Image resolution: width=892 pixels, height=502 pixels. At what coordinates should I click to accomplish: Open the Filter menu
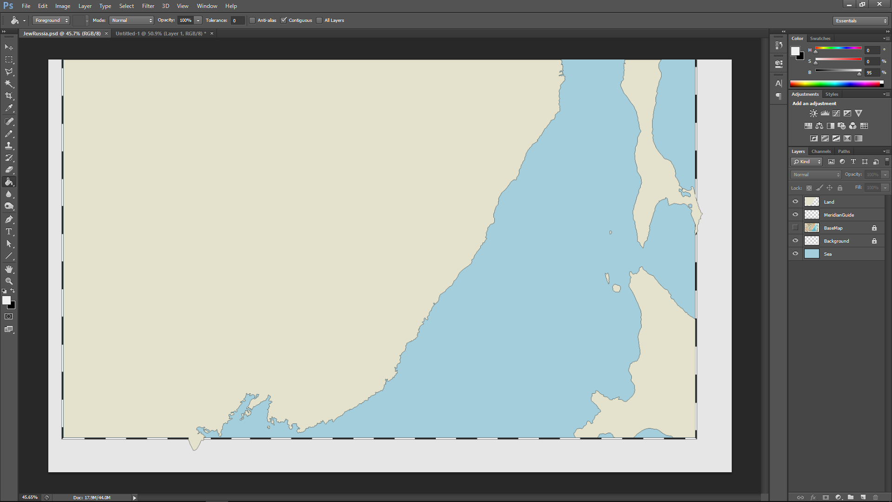[x=148, y=6]
